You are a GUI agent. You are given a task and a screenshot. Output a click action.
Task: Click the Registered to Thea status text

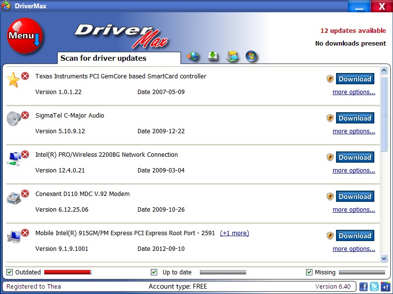(33, 287)
